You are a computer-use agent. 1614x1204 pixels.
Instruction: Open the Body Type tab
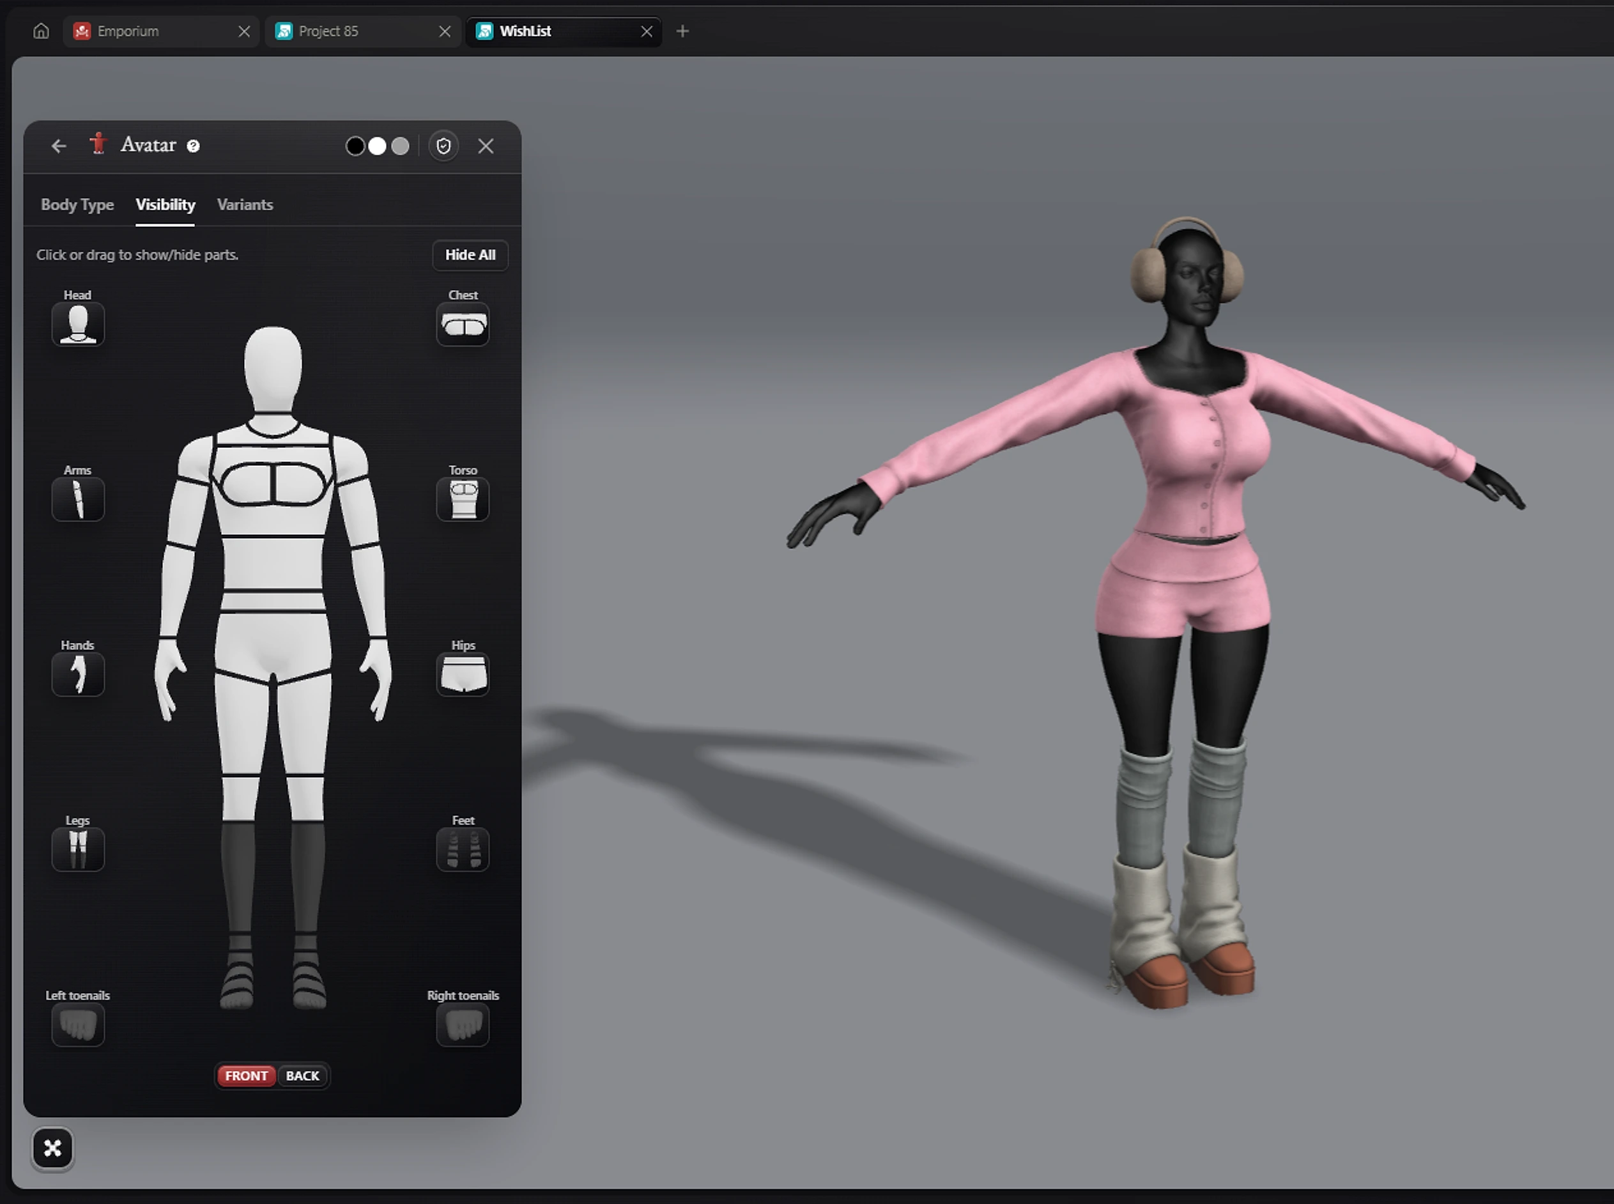[x=77, y=205]
